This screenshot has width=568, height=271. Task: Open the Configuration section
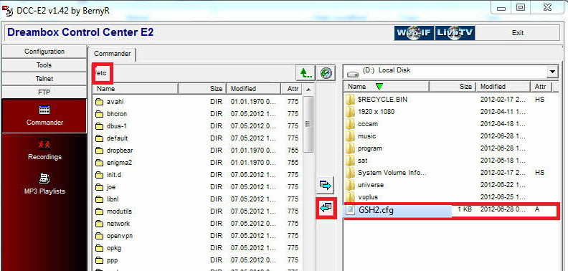(44, 52)
